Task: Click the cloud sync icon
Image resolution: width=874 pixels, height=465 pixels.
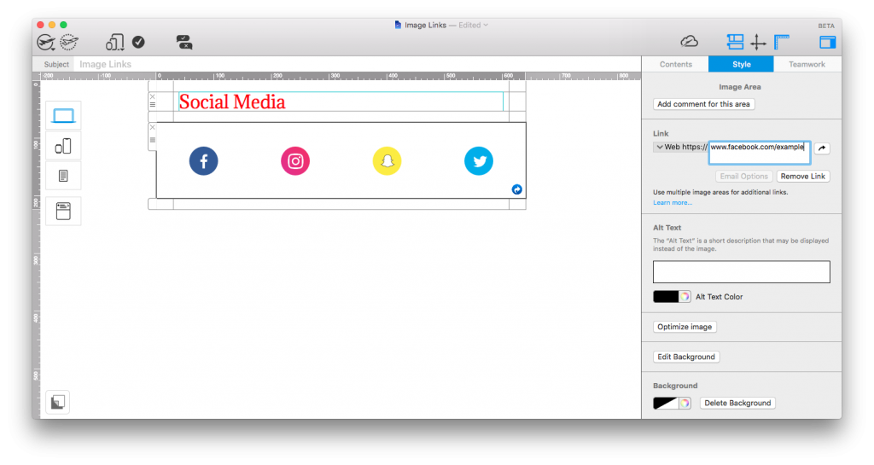Action: pos(690,42)
